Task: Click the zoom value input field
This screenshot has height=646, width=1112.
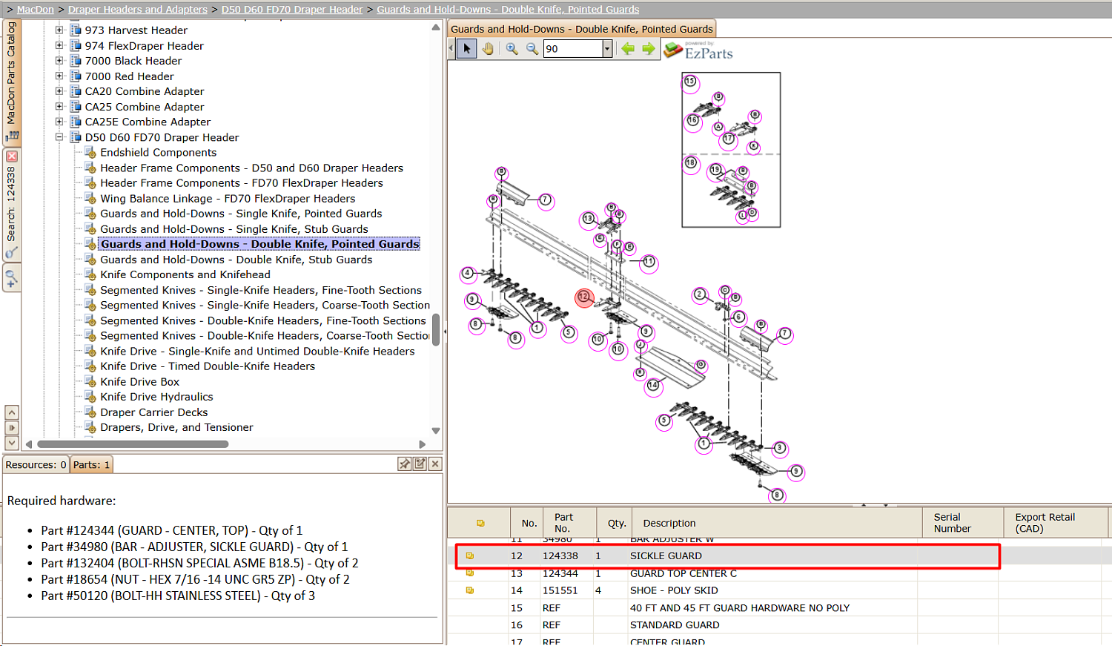Action: pos(573,49)
